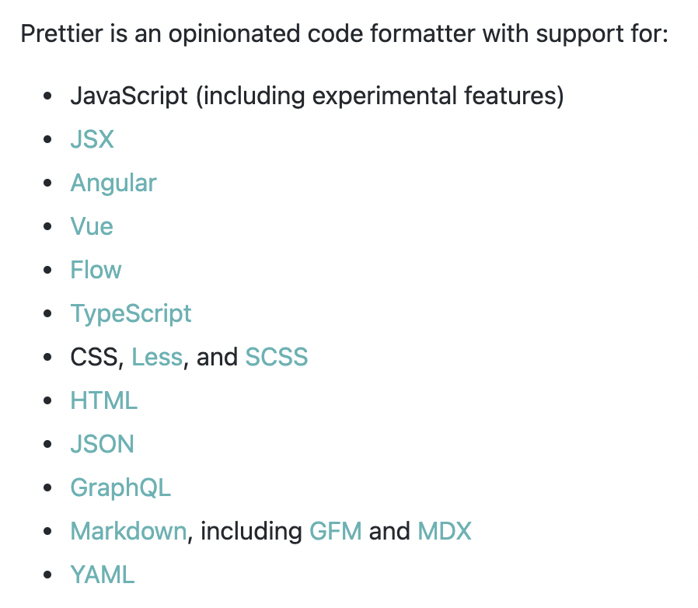698x608 pixels.
Task: Visit the Markdown link
Action: 128,532
